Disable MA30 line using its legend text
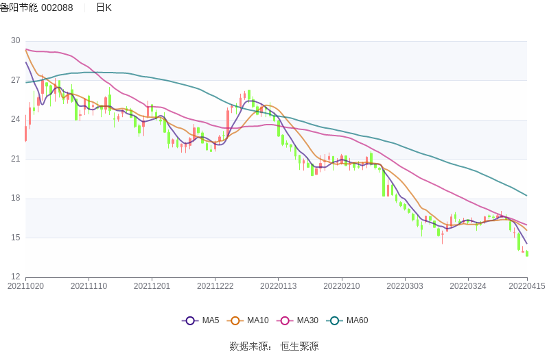The width and height of the screenshot is (549, 354). pyautogui.click(x=307, y=320)
